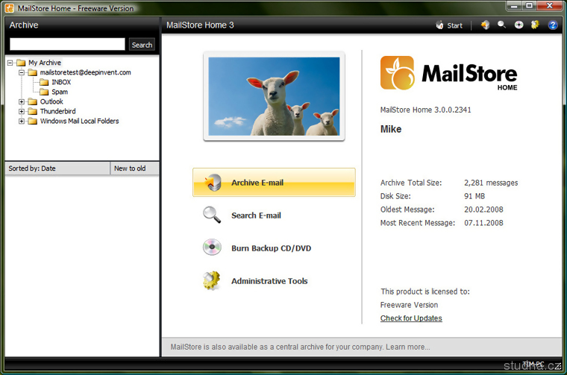The image size is (567, 375).
Task: Click the Spam folder icon
Action: click(44, 92)
